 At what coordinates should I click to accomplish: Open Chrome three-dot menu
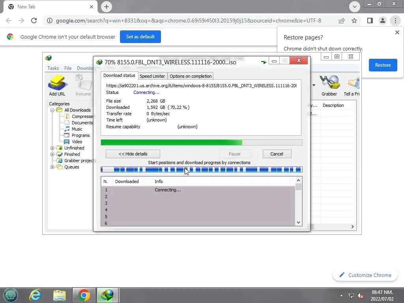pyautogui.click(x=395, y=21)
